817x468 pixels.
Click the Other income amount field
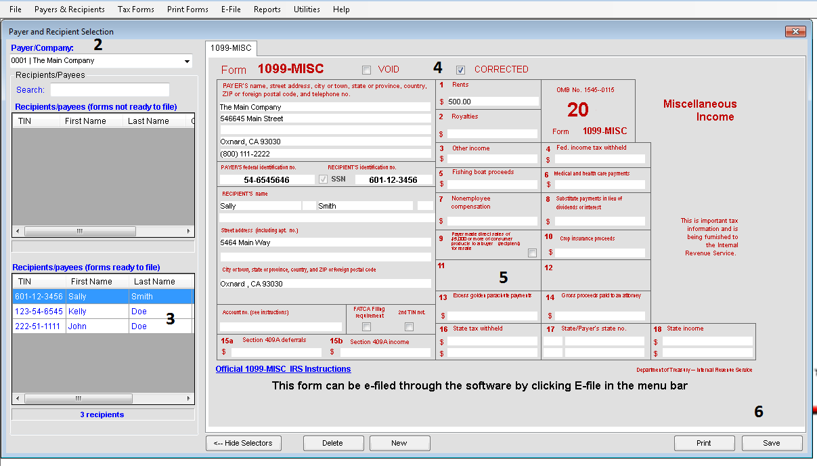tap(493, 159)
